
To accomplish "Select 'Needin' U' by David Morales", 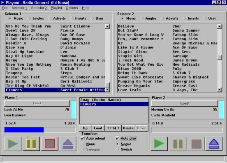I will [x=55, y=43].
